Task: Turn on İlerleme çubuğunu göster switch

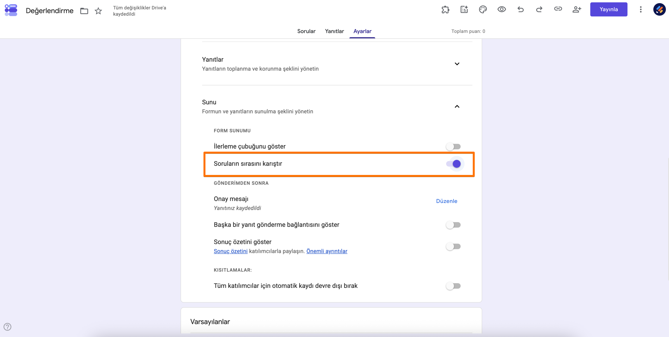Action: pyautogui.click(x=453, y=147)
